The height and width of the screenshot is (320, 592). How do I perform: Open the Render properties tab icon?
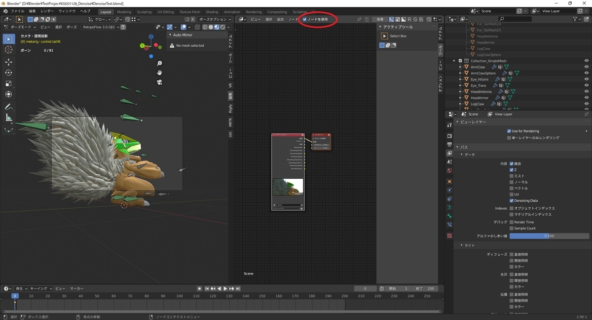[449, 135]
